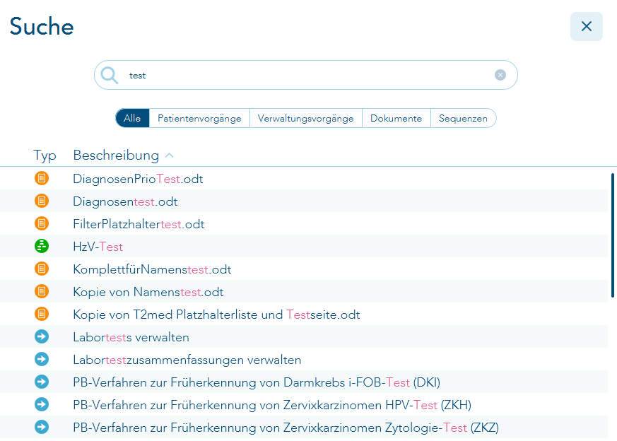617x441 pixels.
Task: Select the Verwaltungsvorgänge tab
Action: pyautogui.click(x=306, y=118)
